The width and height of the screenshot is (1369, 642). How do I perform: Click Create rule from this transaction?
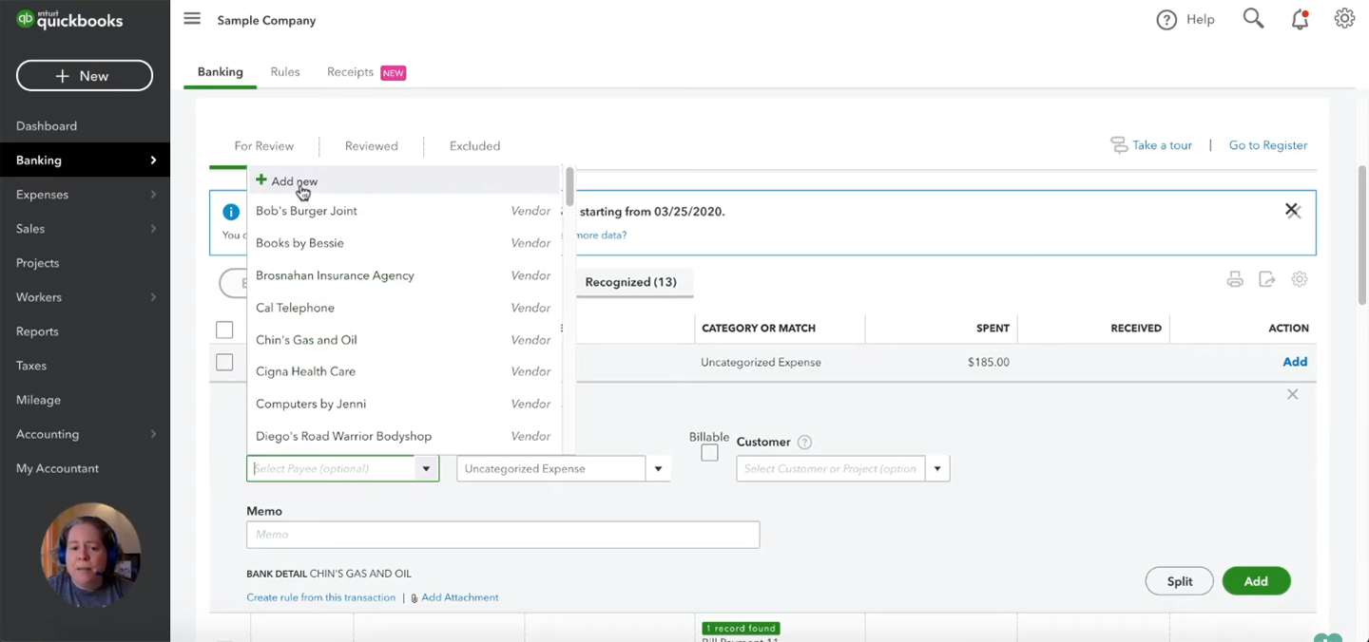[x=321, y=597]
